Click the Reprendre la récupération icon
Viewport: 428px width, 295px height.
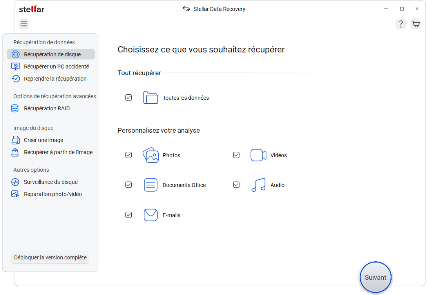click(16, 79)
